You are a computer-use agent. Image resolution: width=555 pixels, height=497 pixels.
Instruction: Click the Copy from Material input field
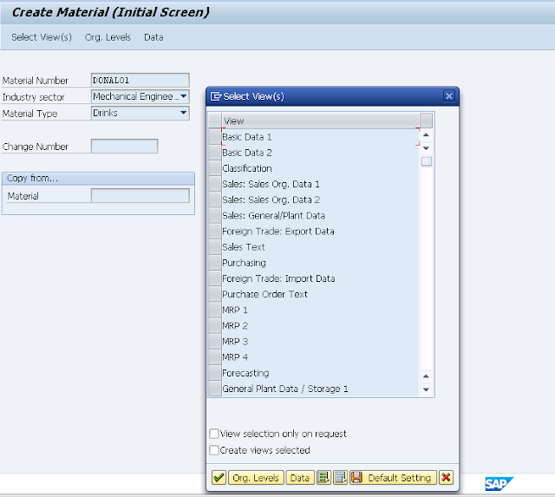pos(140,196)
